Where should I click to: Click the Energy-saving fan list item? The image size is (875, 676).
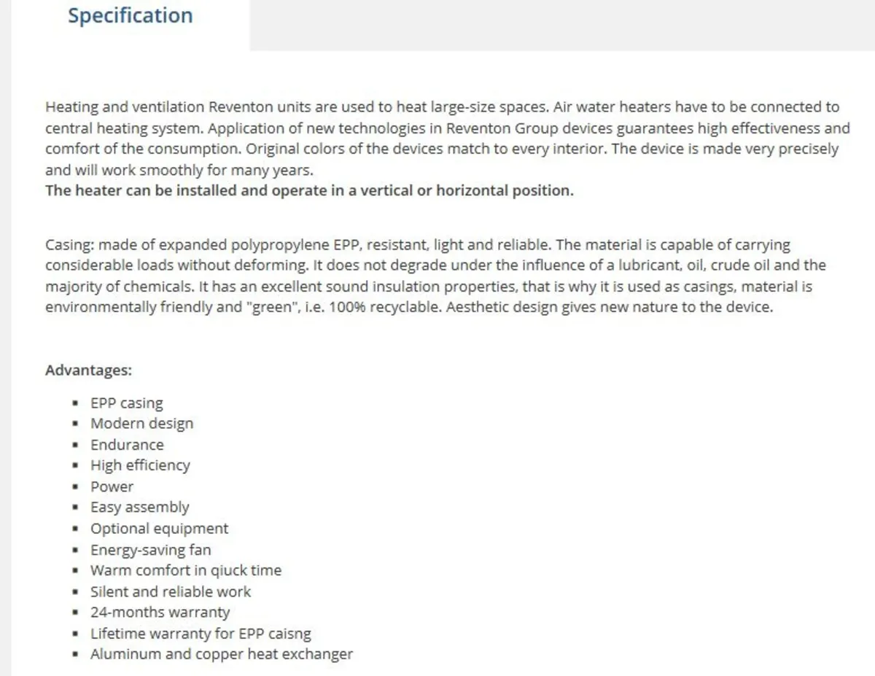150,550
